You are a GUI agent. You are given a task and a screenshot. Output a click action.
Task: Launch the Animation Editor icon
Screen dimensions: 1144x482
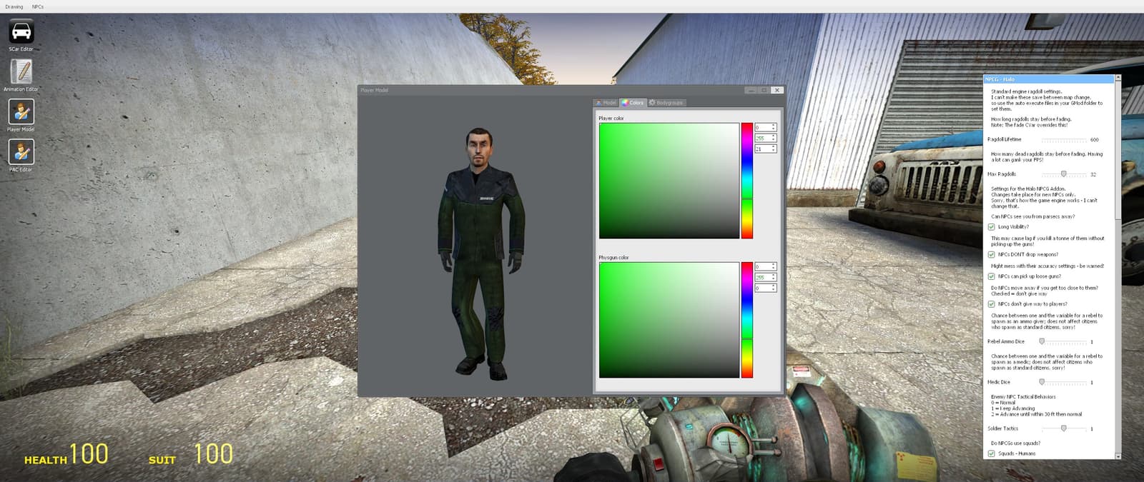pyautogui.click(x=21, y=75)
